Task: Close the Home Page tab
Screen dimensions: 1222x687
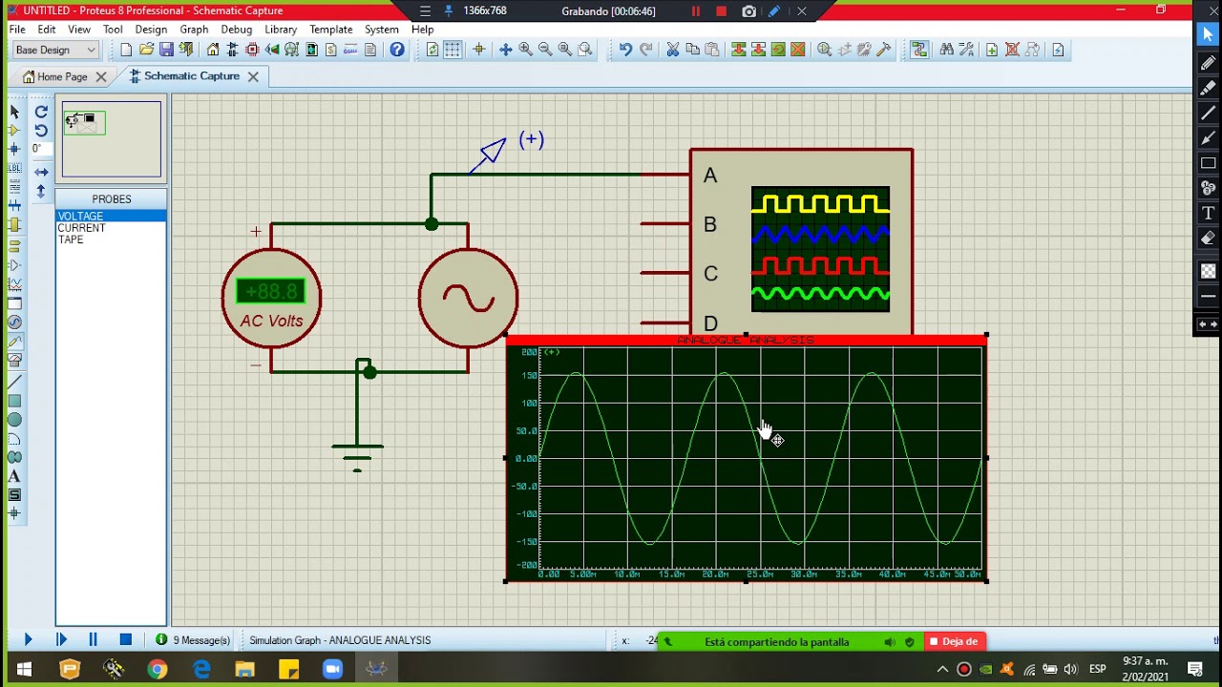Action: (x=101, y=77)
